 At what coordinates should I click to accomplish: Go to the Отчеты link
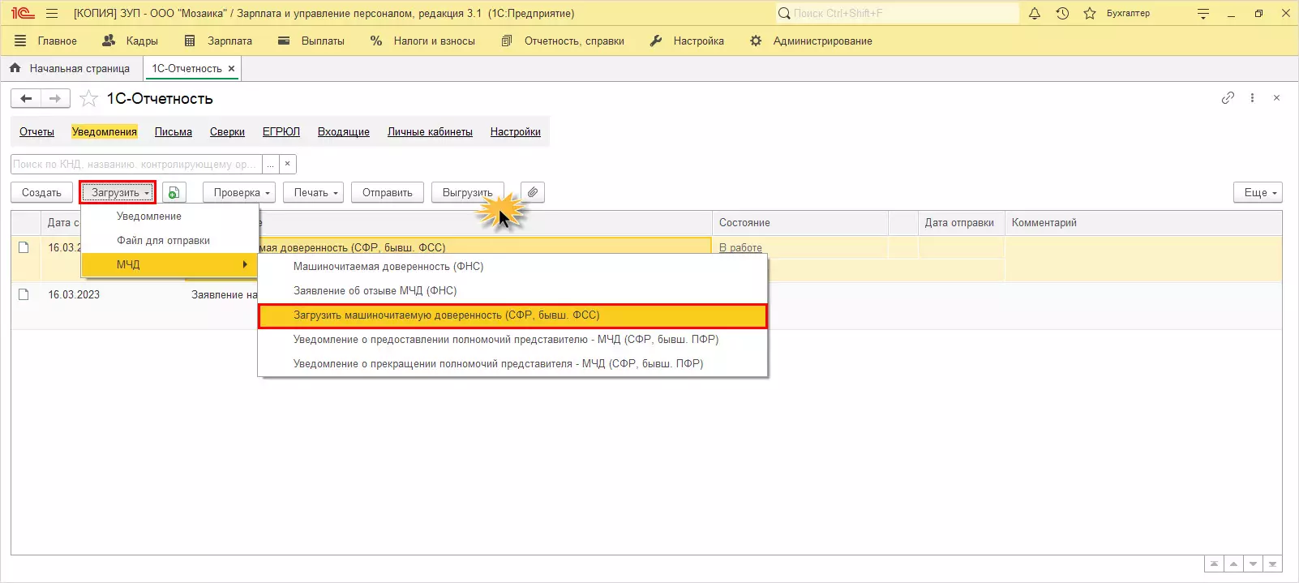click(x=36, y=131)
